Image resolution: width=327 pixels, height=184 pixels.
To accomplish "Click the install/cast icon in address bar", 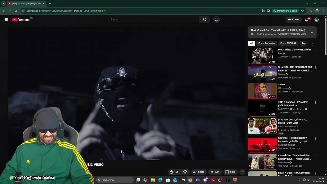I will pos(268,11).
